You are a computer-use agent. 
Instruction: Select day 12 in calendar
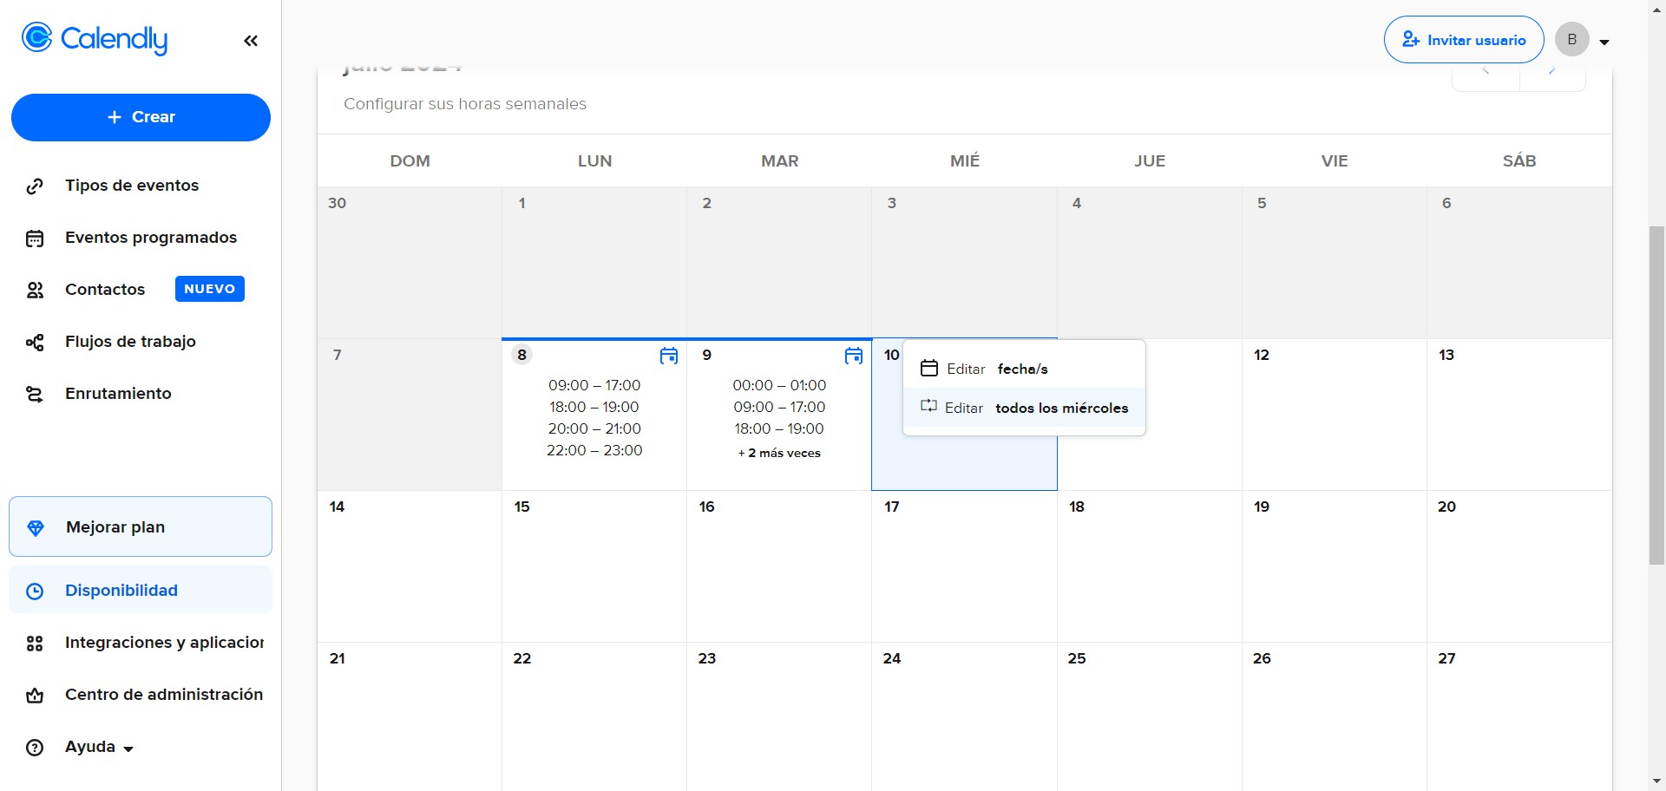[x=1335, y=415]
